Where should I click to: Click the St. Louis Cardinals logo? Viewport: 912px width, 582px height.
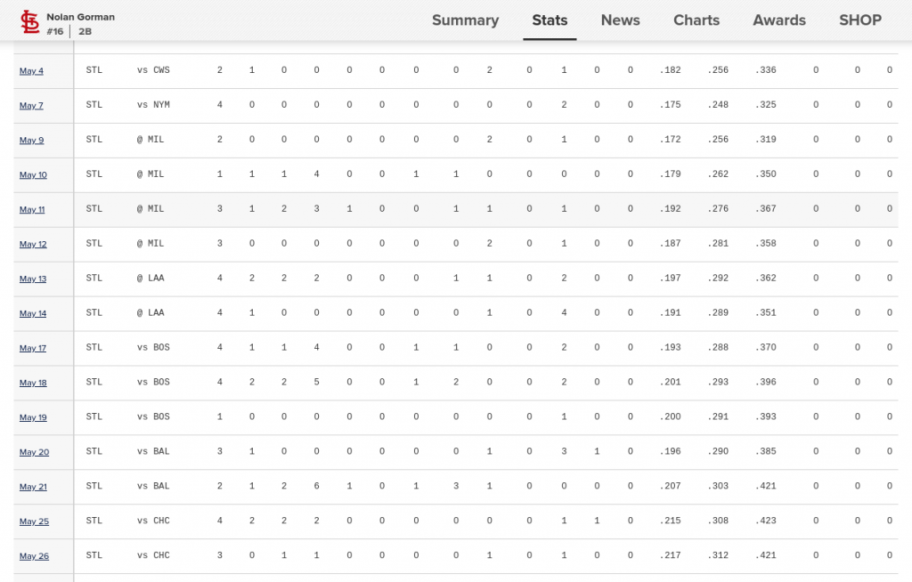[x=29, y=20]
